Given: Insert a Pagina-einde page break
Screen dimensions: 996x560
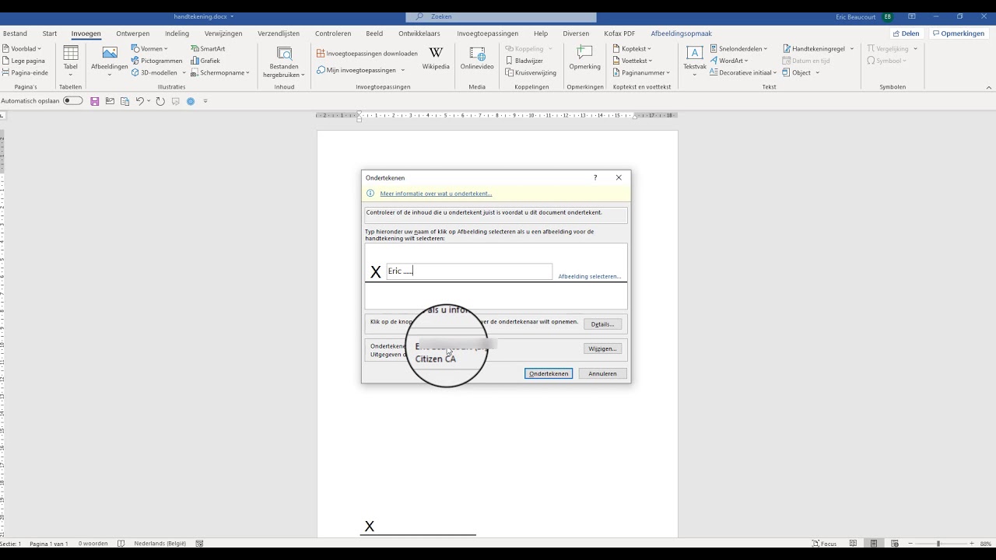Looking at the screenshot, I should click(25, 72).
